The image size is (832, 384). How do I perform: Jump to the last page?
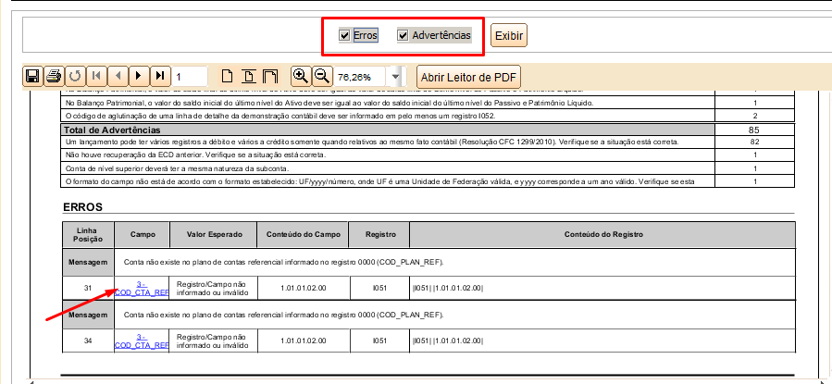[x=160, y=76]
